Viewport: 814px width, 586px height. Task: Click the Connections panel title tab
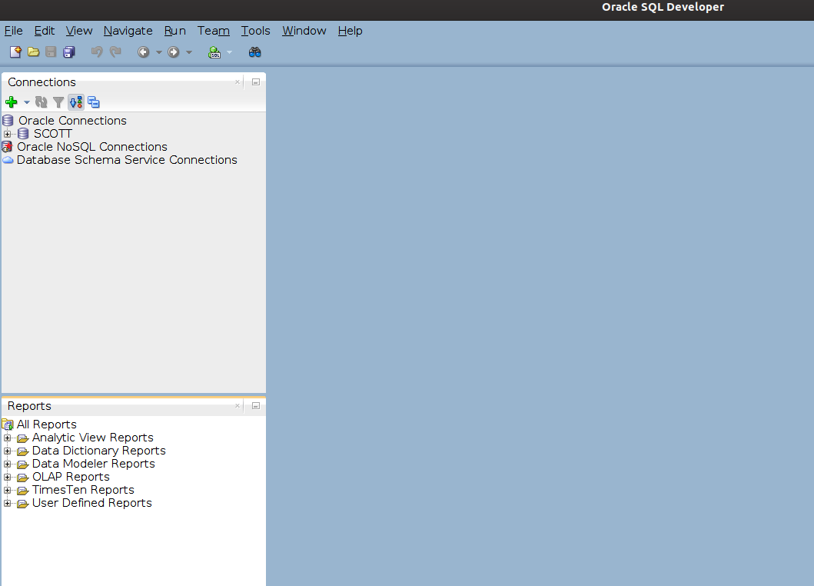[42, 82]
